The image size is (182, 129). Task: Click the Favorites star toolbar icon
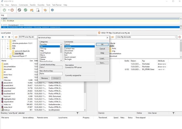[45, 10]
